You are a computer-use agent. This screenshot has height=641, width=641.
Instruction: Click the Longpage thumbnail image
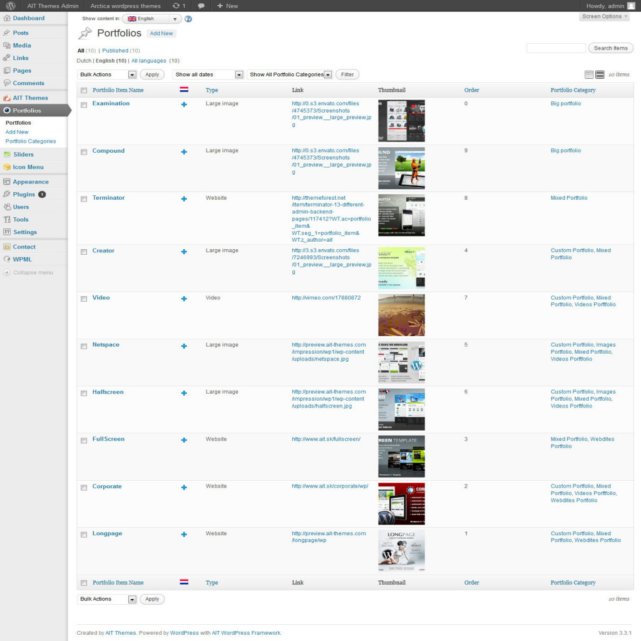[x=401, y=551]
